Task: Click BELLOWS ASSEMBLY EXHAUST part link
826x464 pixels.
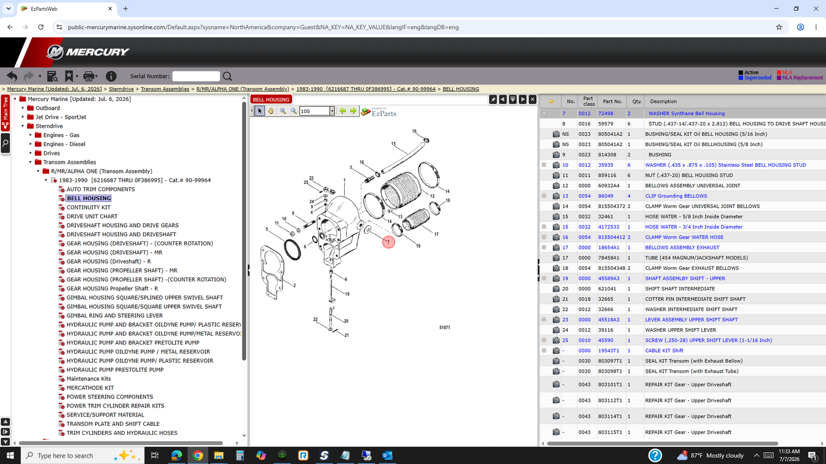Action: point(683,247)
